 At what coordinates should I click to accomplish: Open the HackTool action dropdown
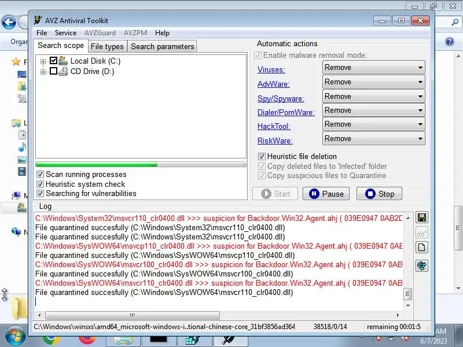click(x=373, y=124)
